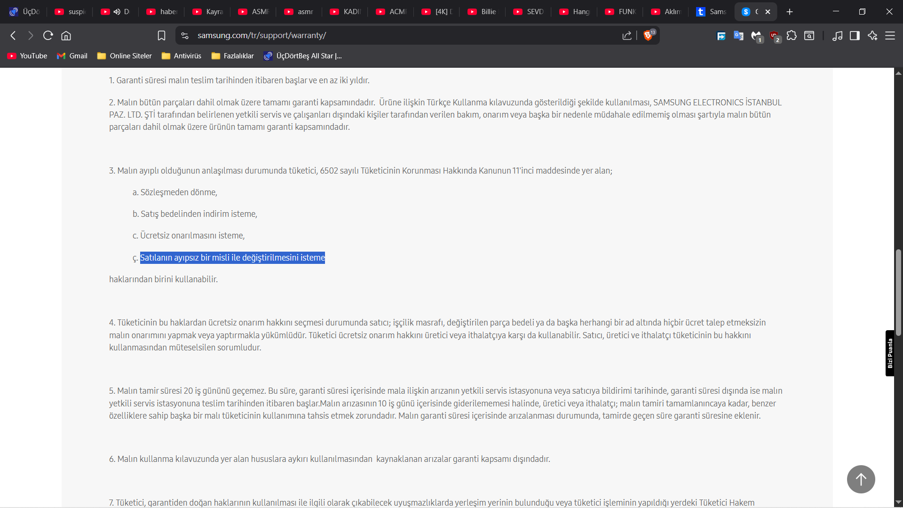Open a new tab with plus button
Screen dimensions: 903x508
tap(790, 12)
